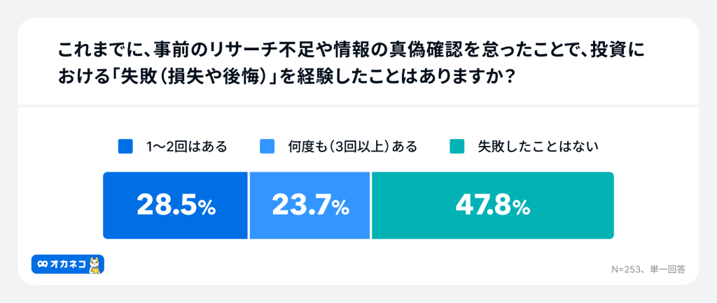Click the dark blue legend square for 1〜2回はある
This screenshot has width=717, height=303.
[126, 147]
